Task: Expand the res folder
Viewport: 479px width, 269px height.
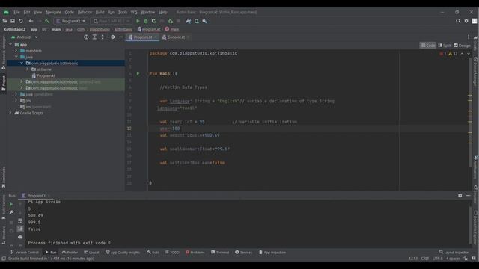Action: coord(16,100)
